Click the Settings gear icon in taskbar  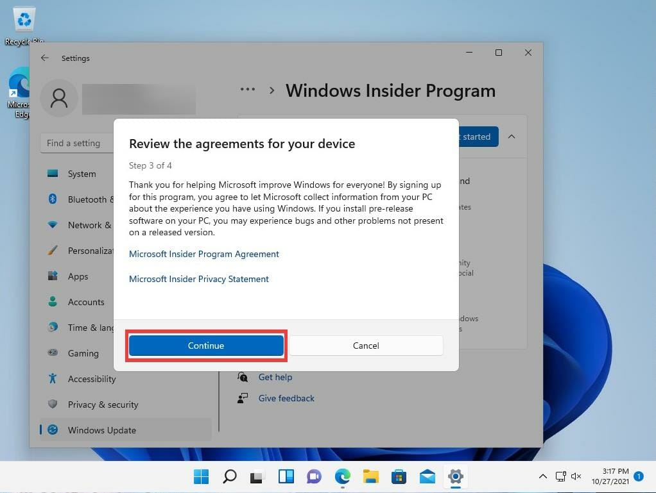(456, 477)
